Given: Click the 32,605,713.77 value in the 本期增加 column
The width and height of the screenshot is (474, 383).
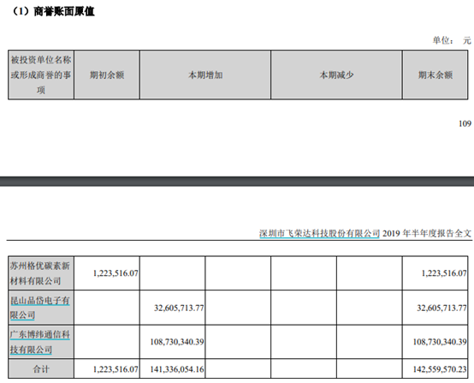Looking at the screenshot, I should click(179, 308).
